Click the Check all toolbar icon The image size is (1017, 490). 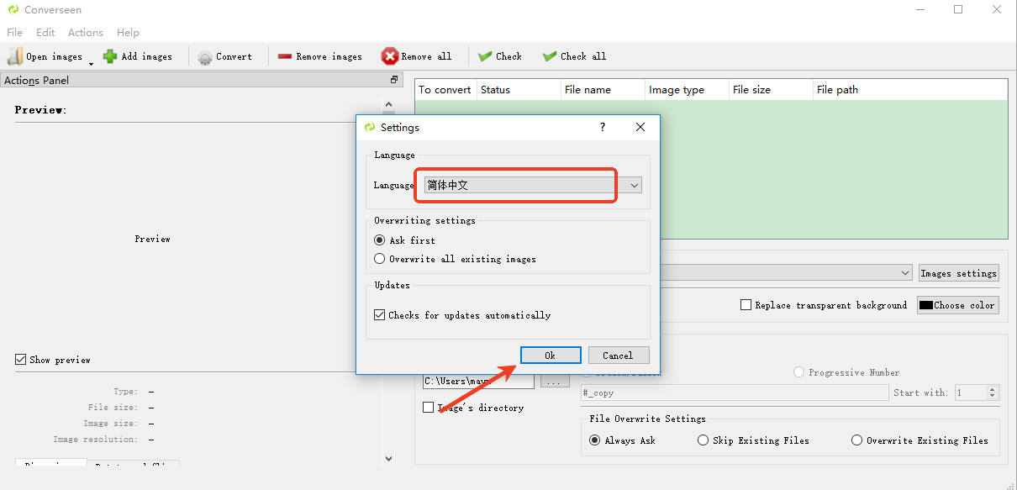pos(550,56)
